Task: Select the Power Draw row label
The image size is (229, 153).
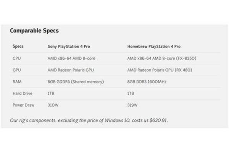Action: (23, 105)
